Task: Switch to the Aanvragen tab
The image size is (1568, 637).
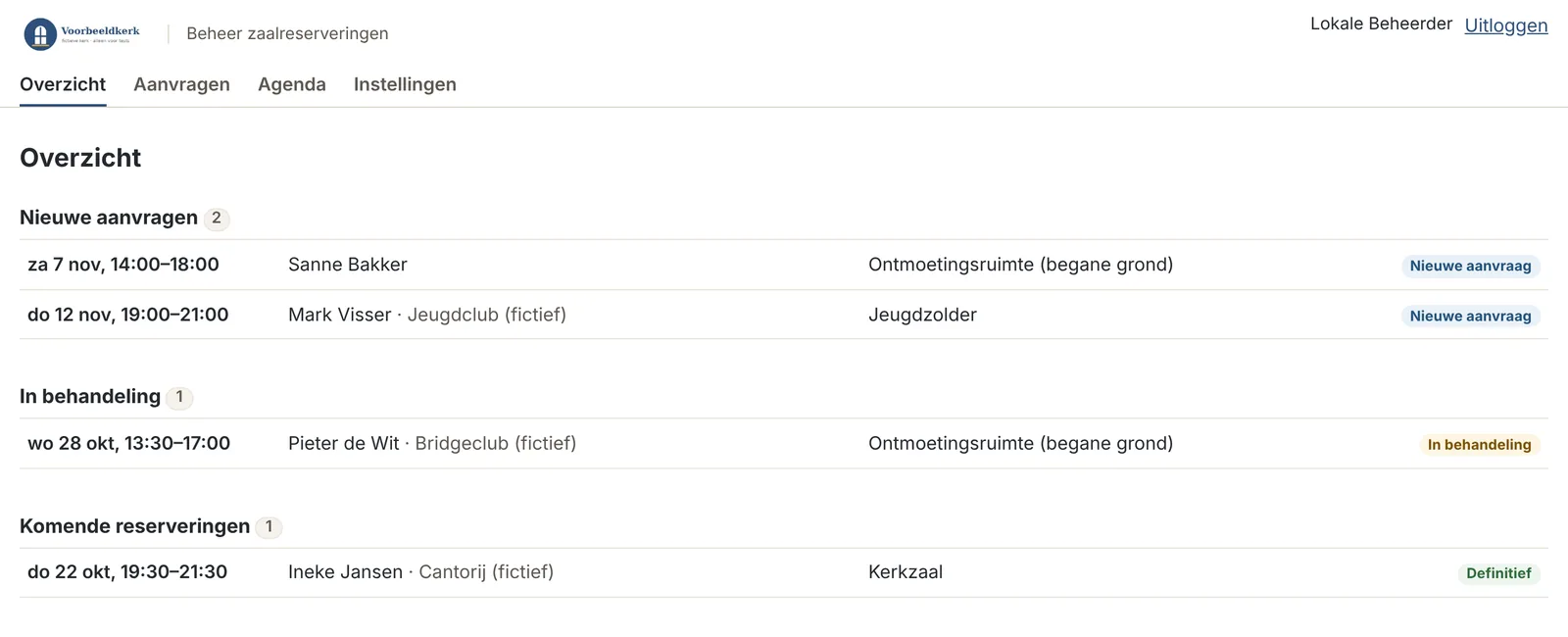Action: 181,84
